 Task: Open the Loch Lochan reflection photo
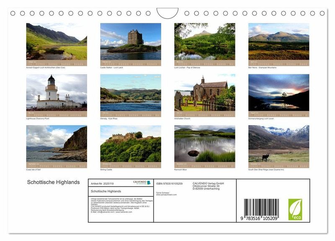tap(205, 41)
